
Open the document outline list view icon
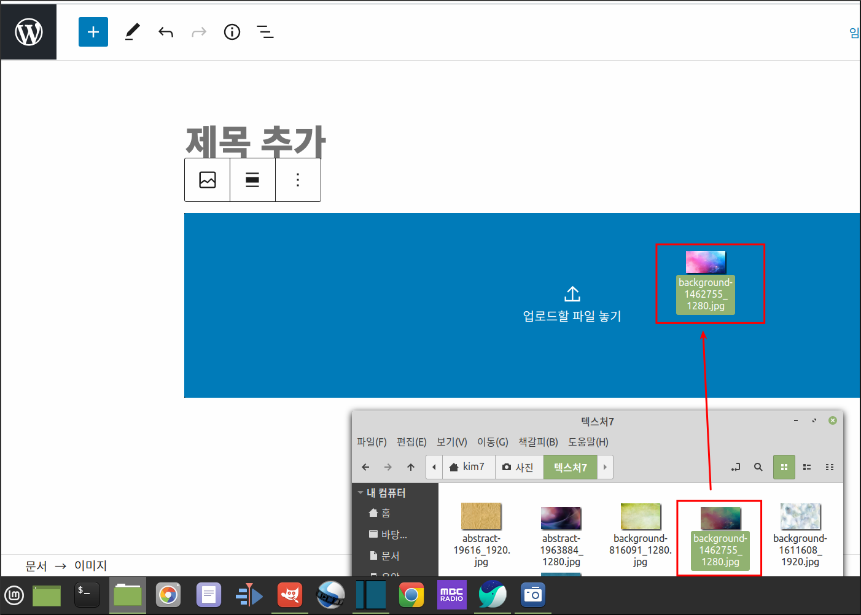[265, 31]
